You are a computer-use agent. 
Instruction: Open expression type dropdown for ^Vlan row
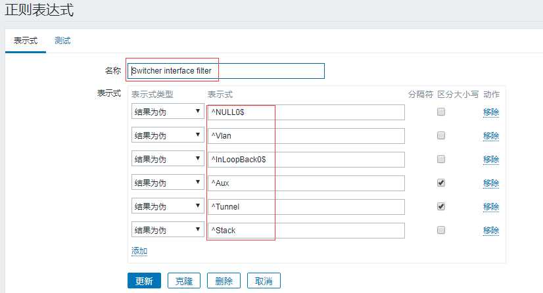pos(168,135)
